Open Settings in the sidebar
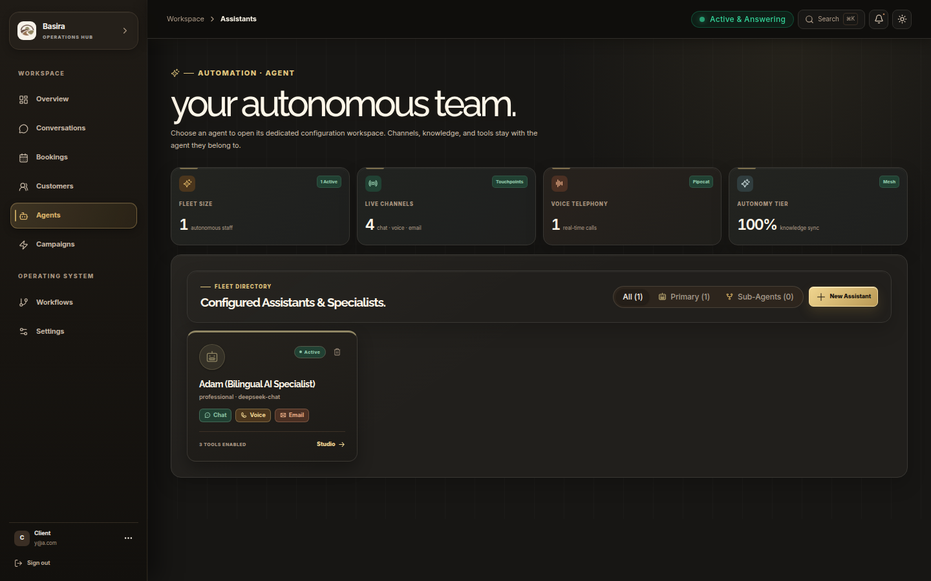Viewport: 931px width, 581px height. tap(74, 332)
